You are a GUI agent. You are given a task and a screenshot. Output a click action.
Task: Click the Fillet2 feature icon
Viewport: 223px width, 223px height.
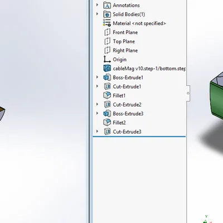coord(107,123)
